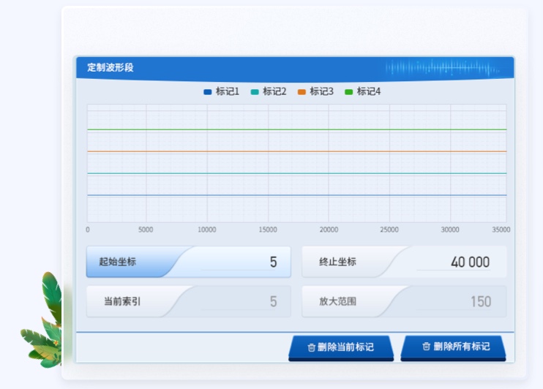Click the 放大范围 field showing 150
The height and width of the screenshot is (389, 543).
[x=454, y=301]
